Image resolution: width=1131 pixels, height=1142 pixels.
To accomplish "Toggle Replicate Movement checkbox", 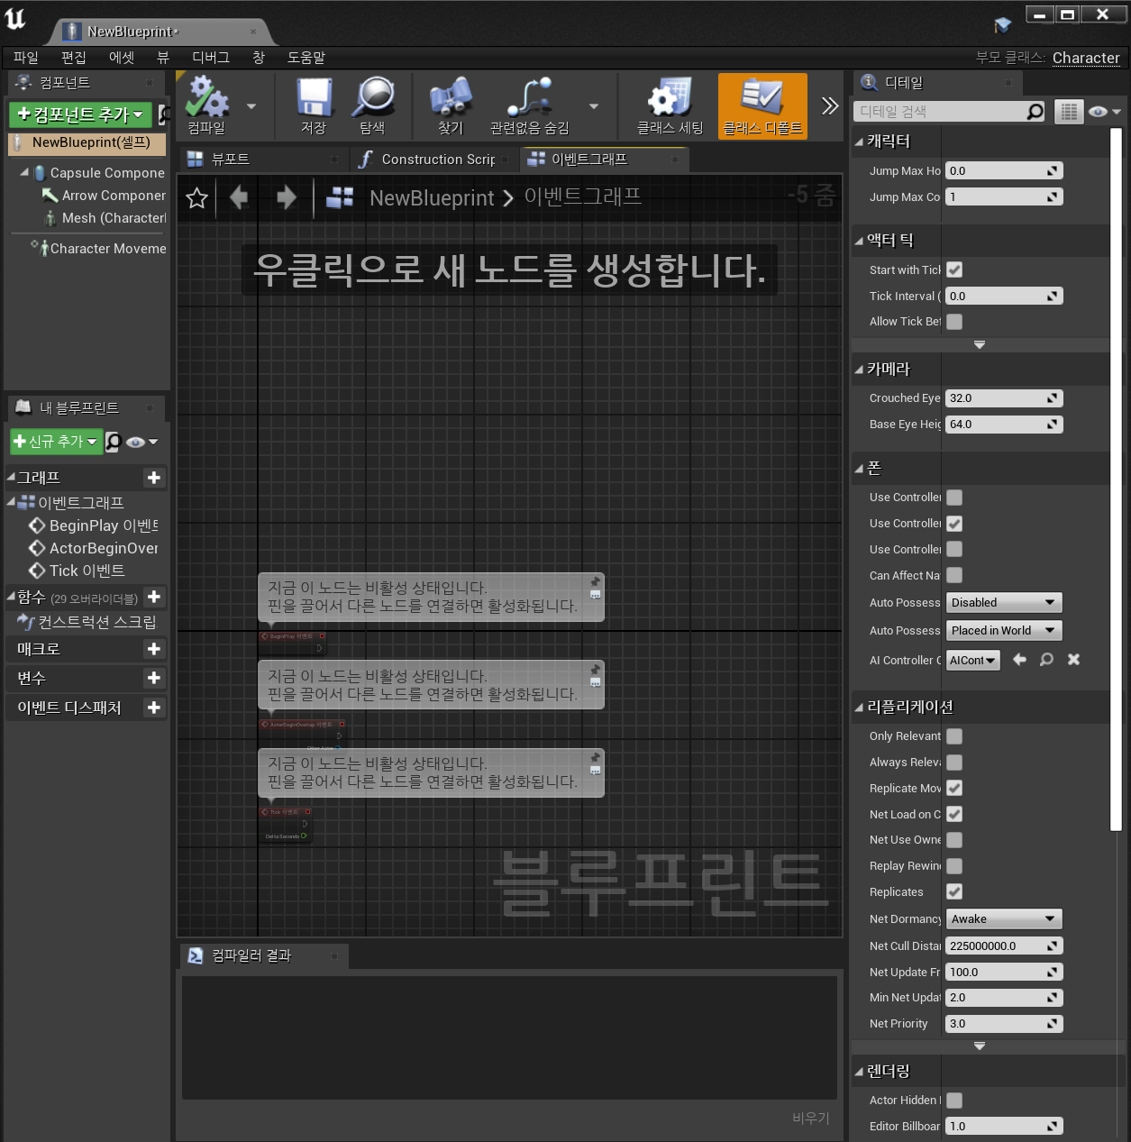I will pos(954,788).
